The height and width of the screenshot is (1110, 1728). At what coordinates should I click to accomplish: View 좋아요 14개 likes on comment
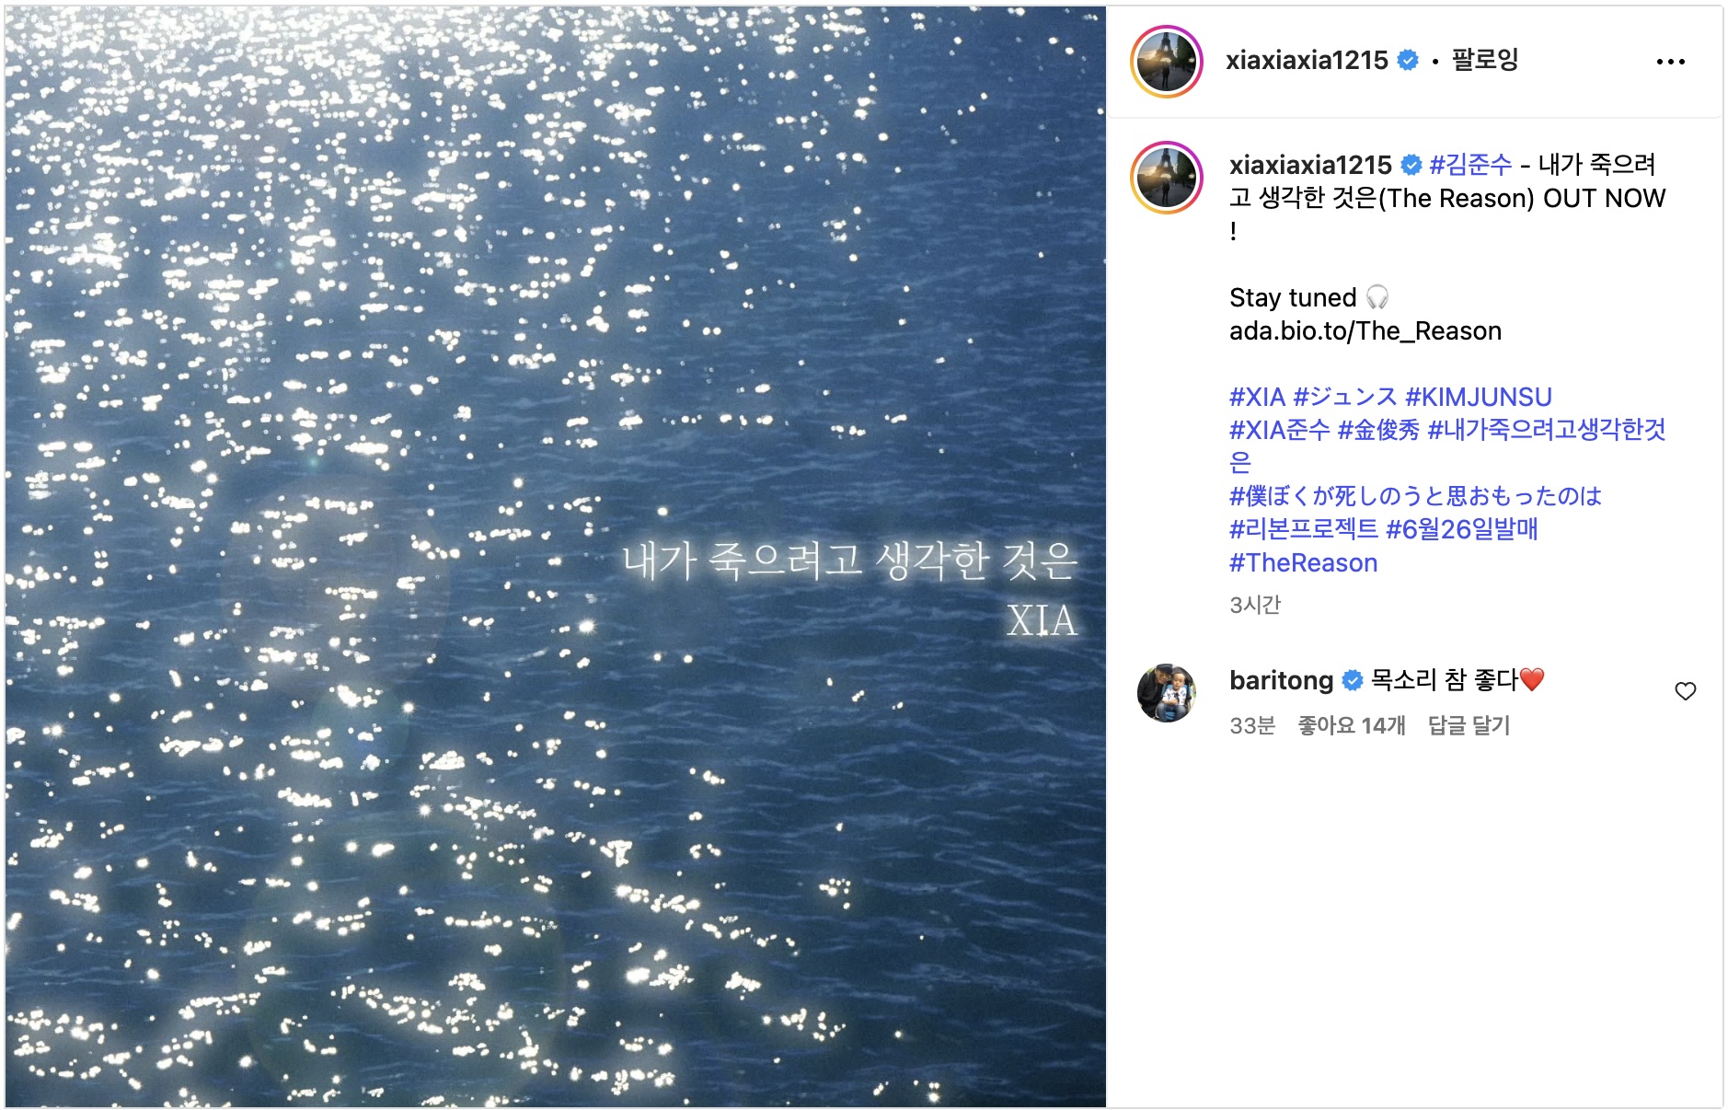(x=1351, y=725)
